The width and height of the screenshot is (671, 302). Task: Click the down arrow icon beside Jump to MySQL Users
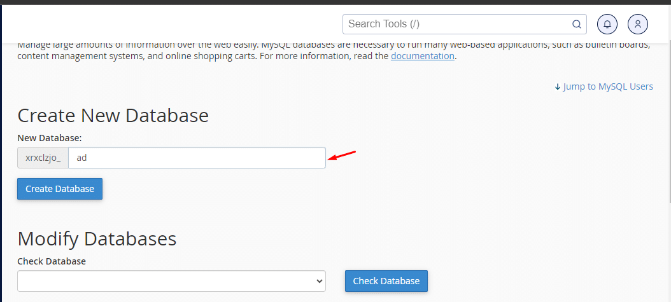558,86
